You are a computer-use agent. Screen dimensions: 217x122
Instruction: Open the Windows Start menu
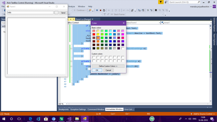point(4,119)
